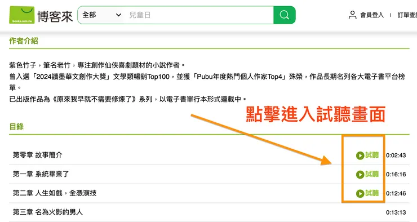Image resolution: width=417 pixels, height=222 pixels.
Task: Click duration 0:12:46
Action: pyautogui.click(x=396, y=193)
